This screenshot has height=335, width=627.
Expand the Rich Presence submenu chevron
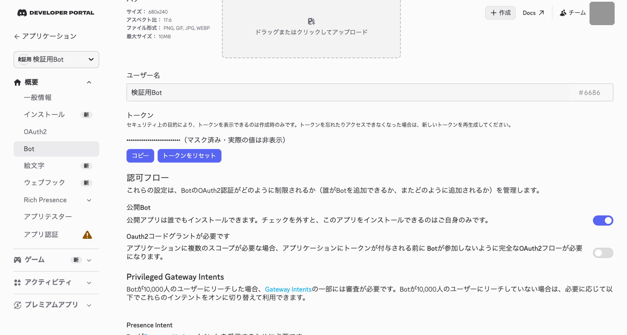coord(89,200)
